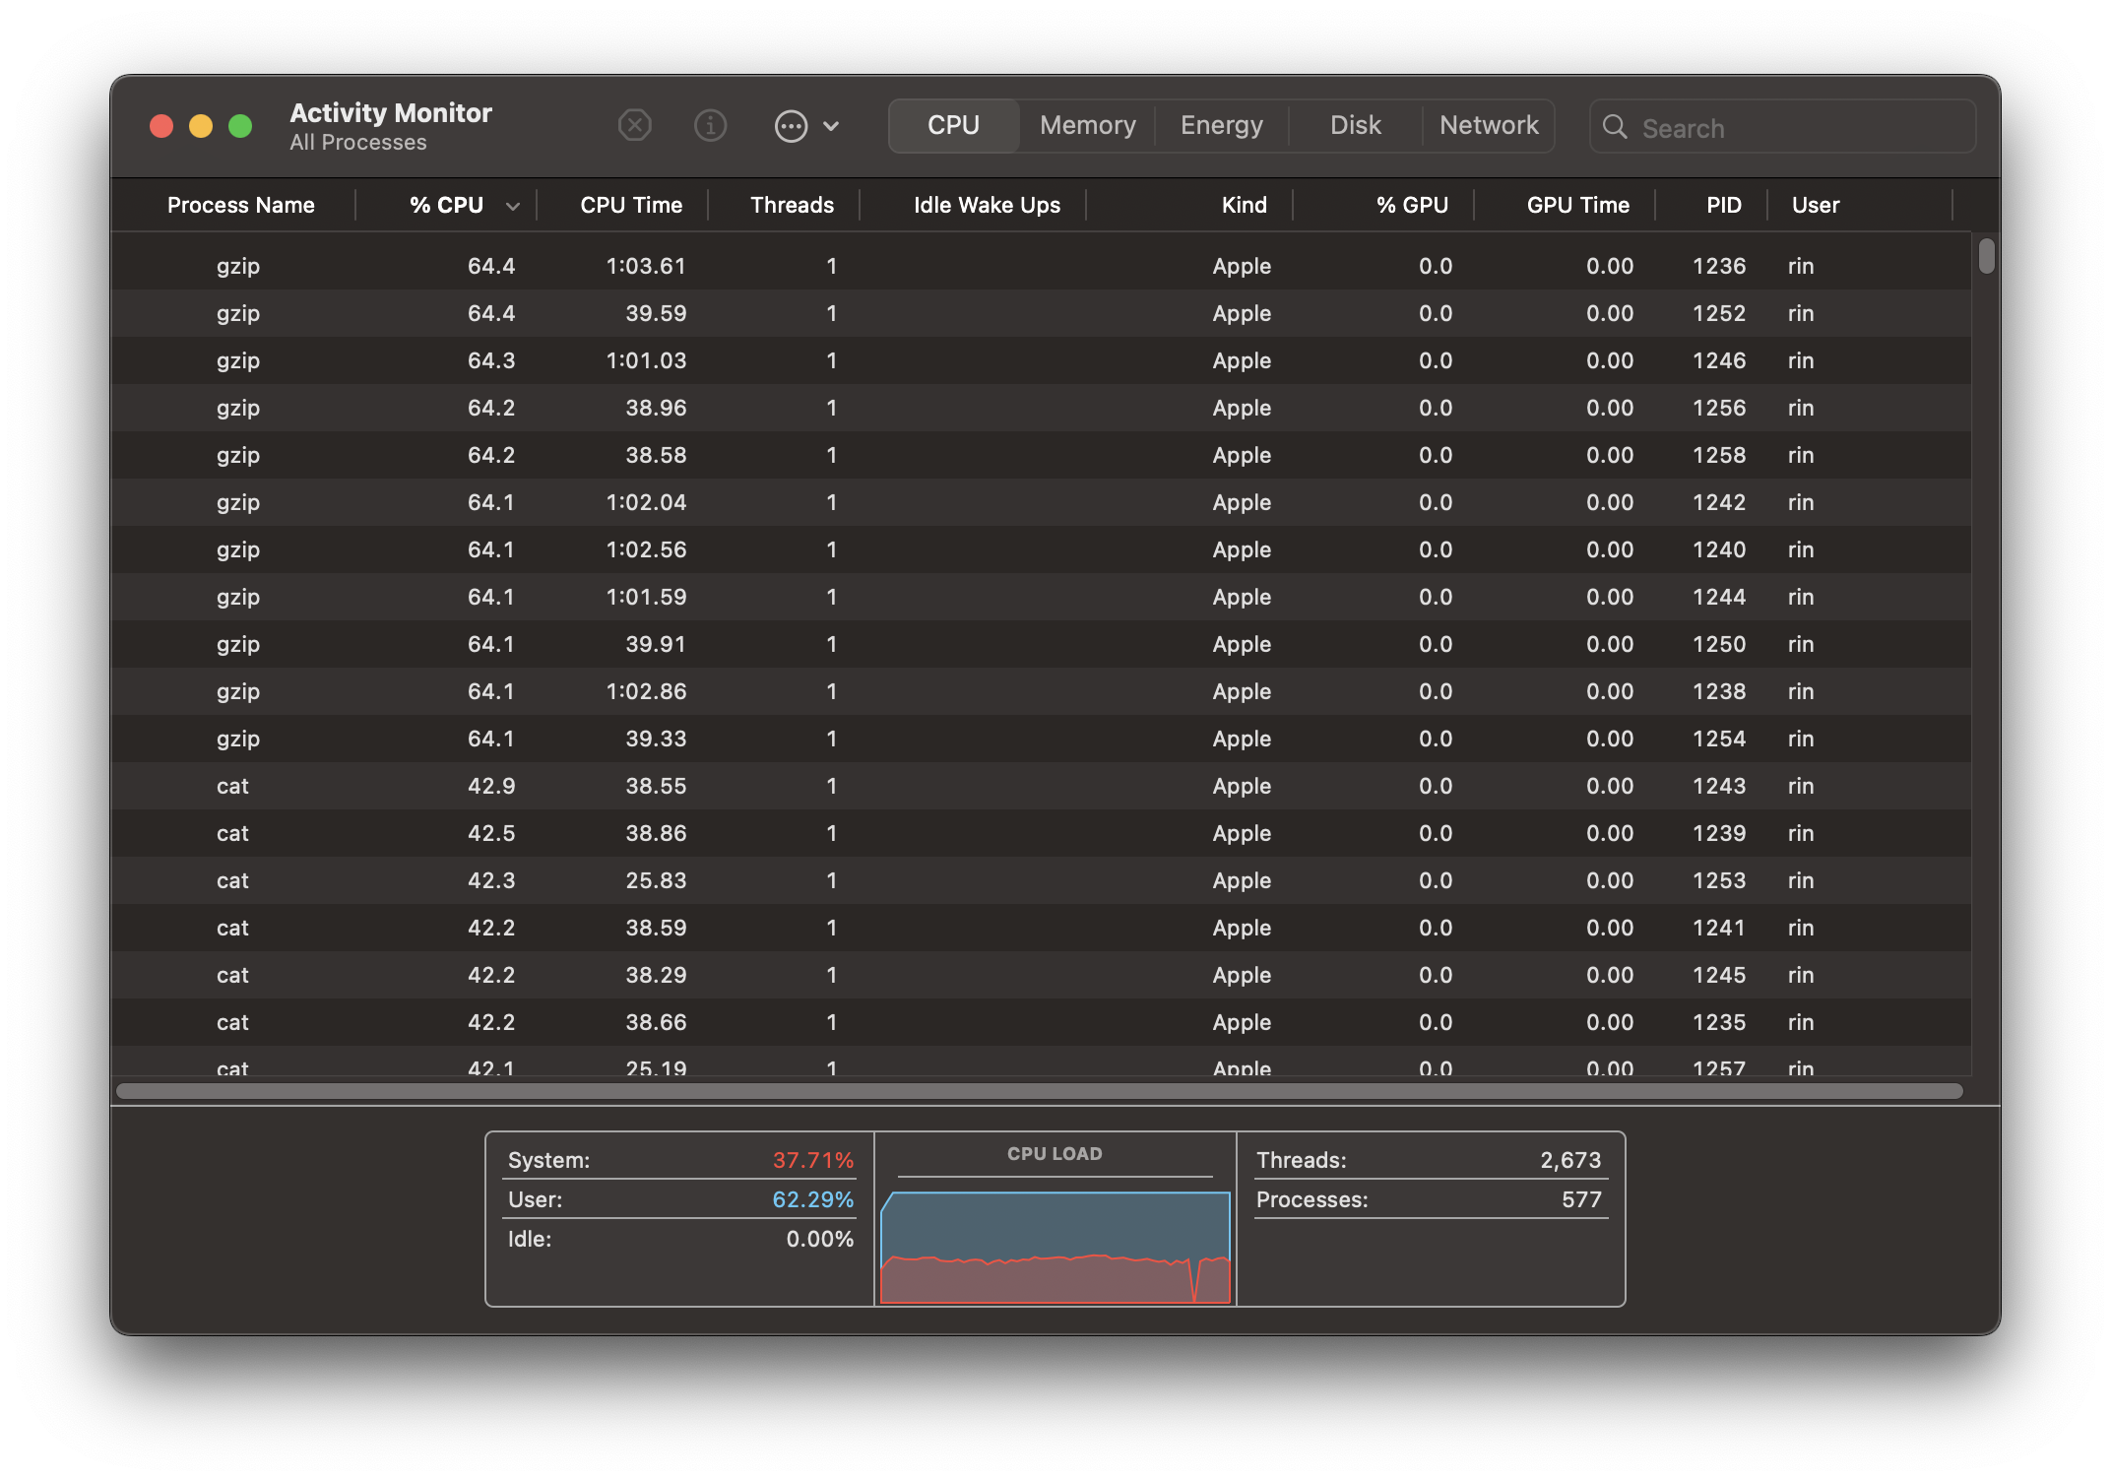Select the cat row with PID 1239
The width and height of the screenshot is (2111, 1481).
pos(1042,833)
